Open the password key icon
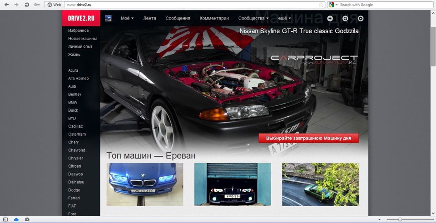436x223 pixels. click(x=37, y=5)
